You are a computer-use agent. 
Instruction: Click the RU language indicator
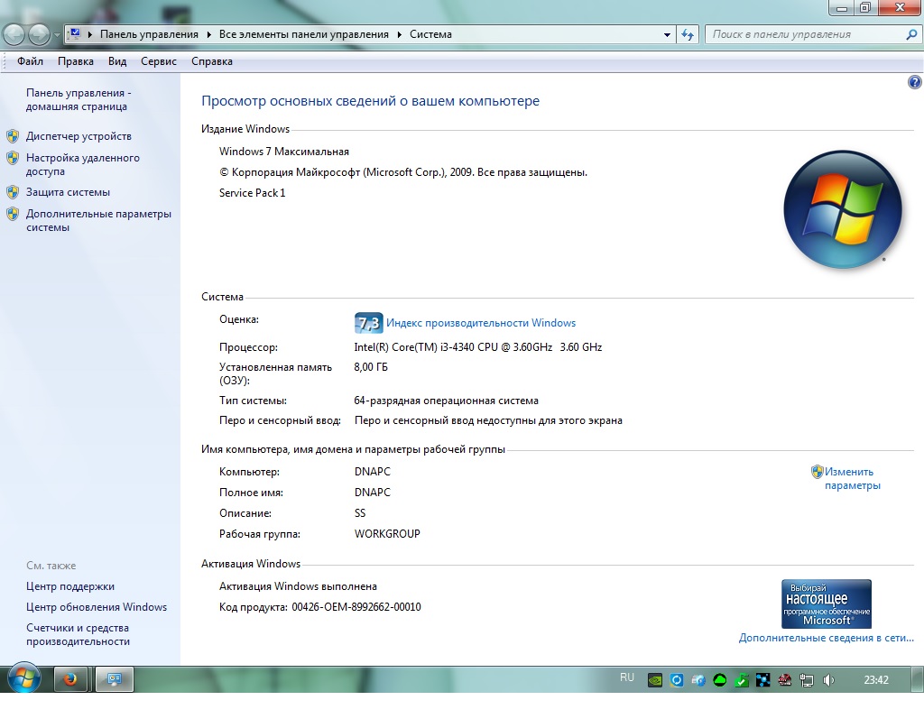[x=627, y=677]
